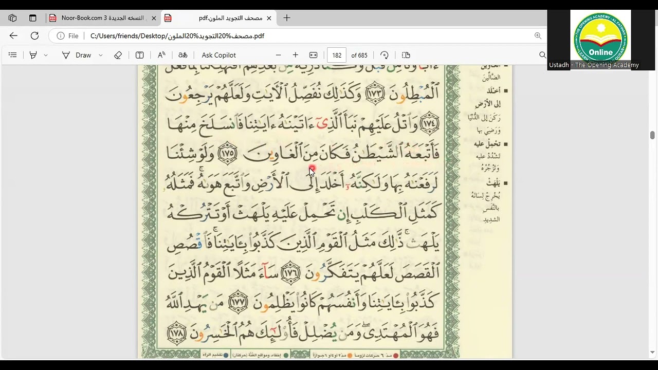Switch to the Noor-Book.com tab

102,18
